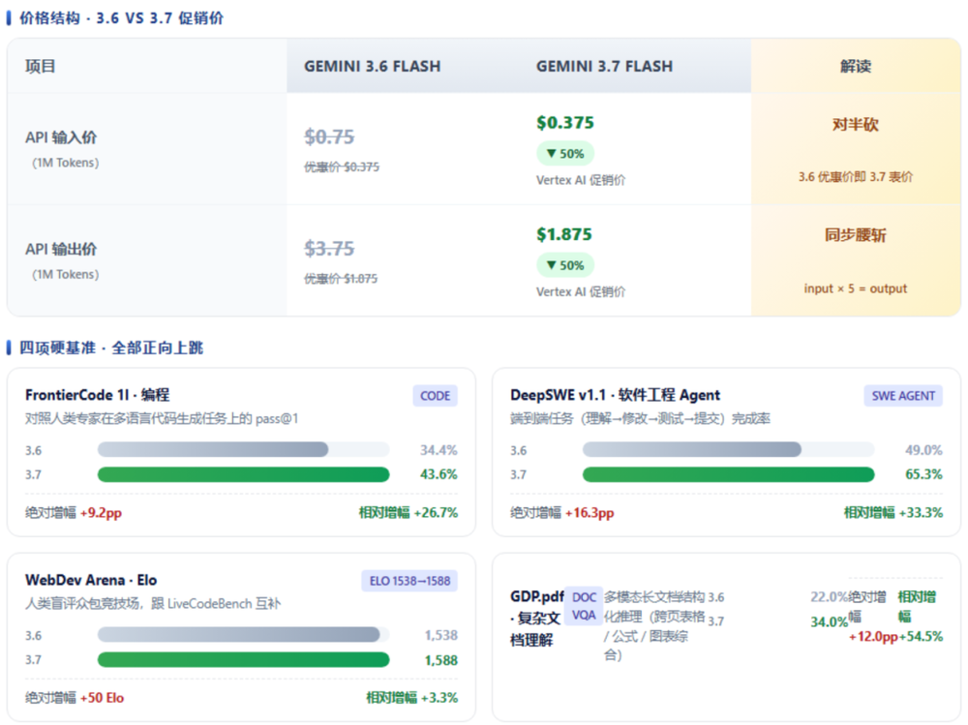Image resolution: width=968 pixels, height=725 pixels.
Task: Click the 同步腰斩 interpretation text
Action: 856,234
